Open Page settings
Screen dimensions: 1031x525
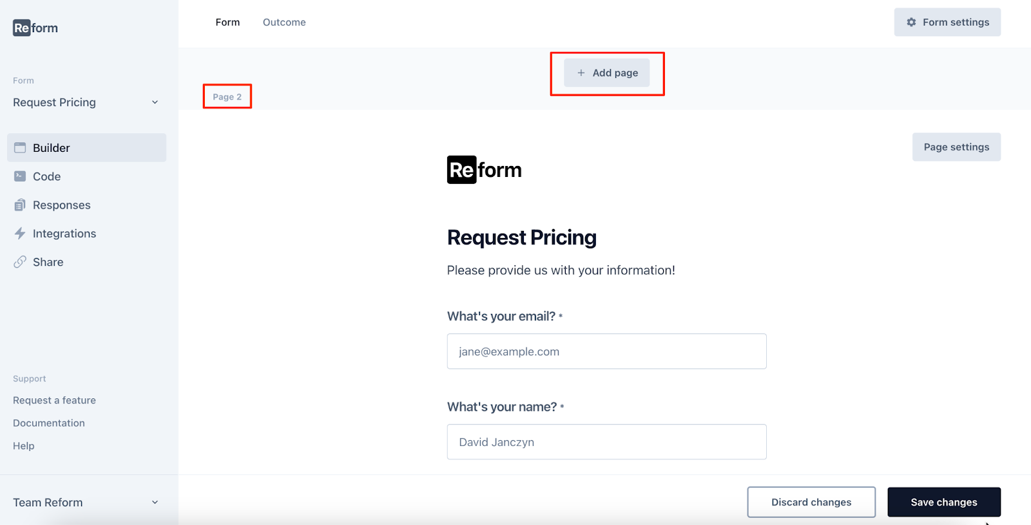tap(956, 147)
